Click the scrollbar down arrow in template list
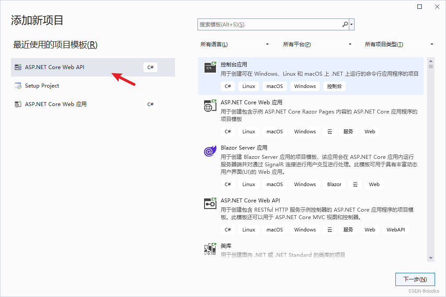This screenshot has width=446, height=297. click(431, 258)
